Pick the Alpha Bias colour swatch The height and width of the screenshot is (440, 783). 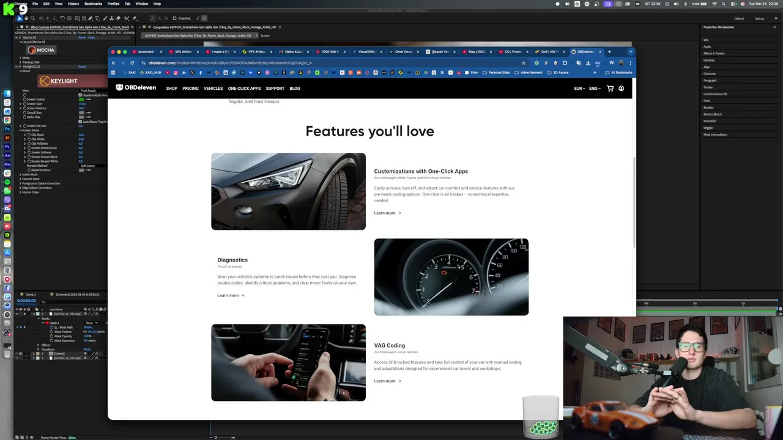point(81,117)
